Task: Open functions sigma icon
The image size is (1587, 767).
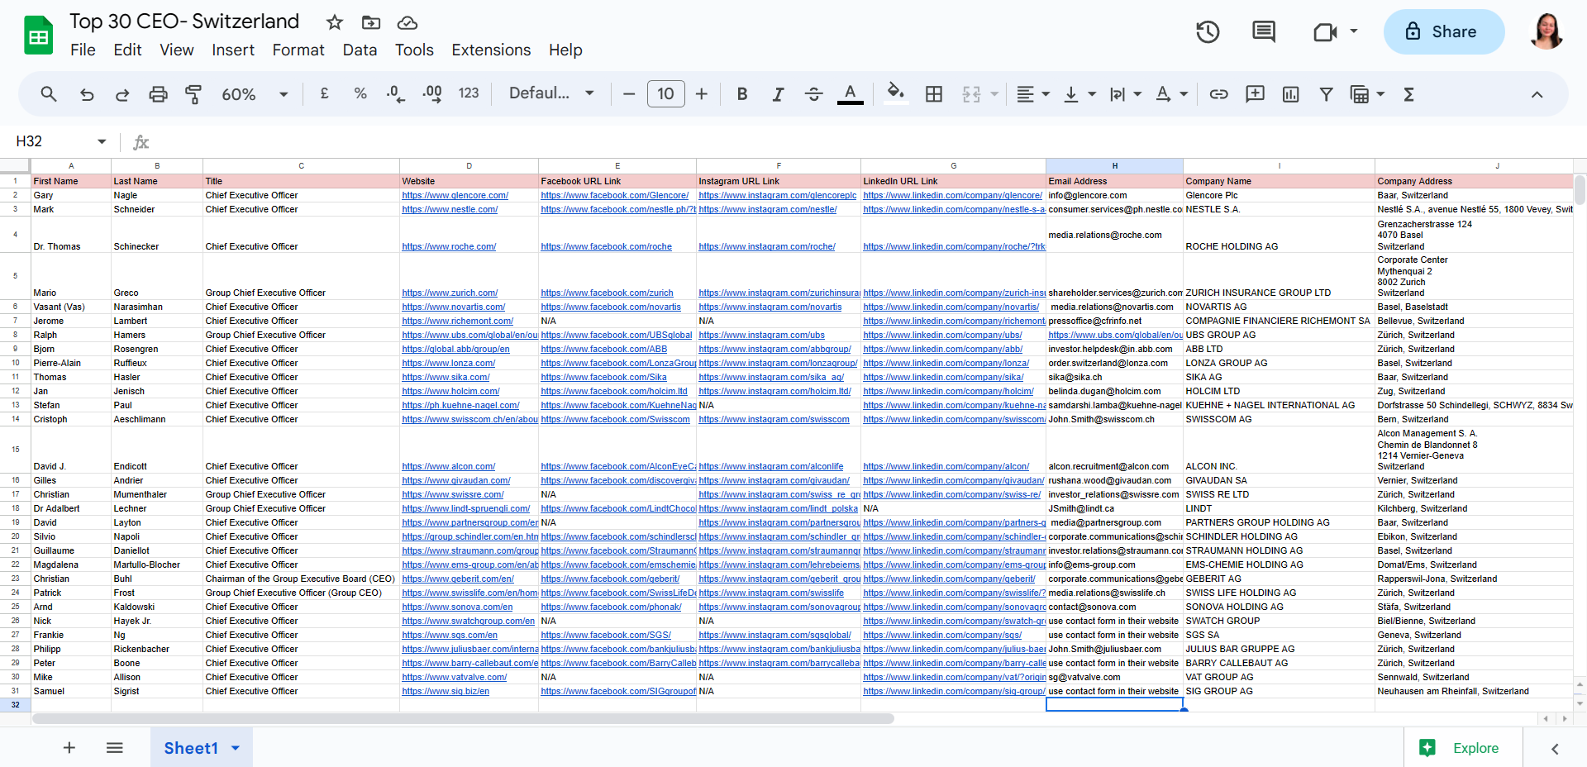Action: [x=1408, y=94]
